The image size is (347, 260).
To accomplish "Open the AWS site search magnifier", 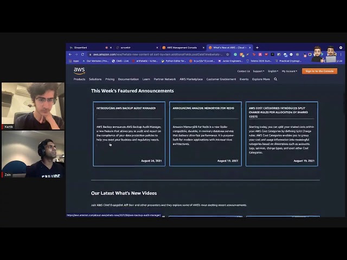I will click(x=275, y=79).
